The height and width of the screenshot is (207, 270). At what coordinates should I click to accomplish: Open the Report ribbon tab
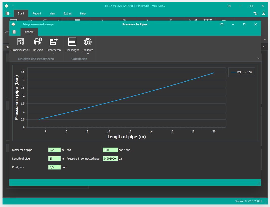(37, 13)
